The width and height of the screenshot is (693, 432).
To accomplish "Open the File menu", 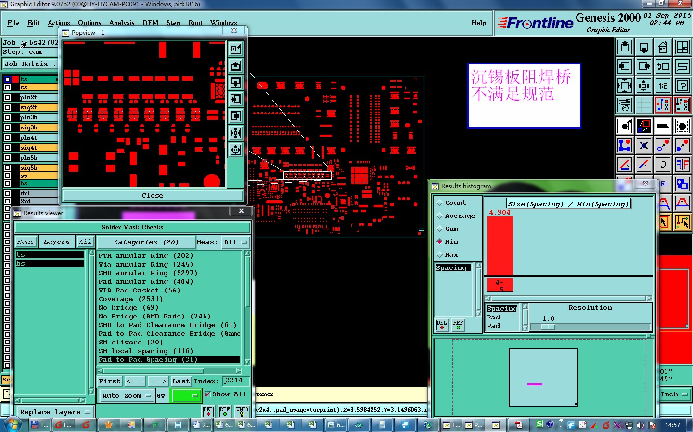I will point(13,23).
